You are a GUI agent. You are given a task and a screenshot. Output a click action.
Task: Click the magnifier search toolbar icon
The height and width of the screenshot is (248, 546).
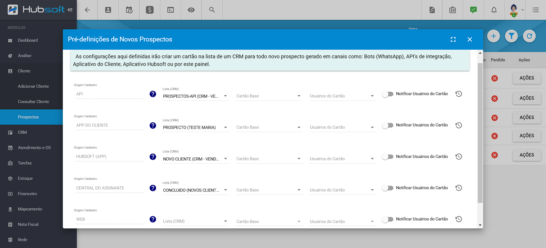(212, 10)
